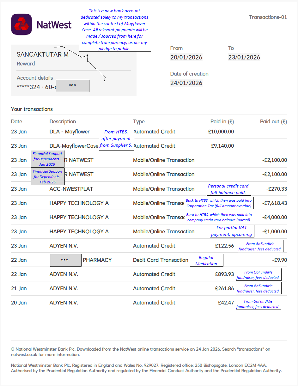The height and width of the screenshot is (387, 298).
Task: Click the grey redaction box over account number
Action: (72, 86)
